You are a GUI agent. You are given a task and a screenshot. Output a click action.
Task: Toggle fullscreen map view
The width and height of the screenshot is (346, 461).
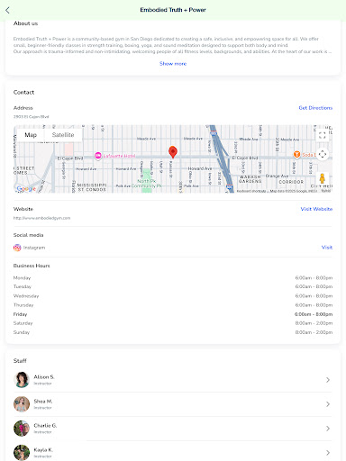(x=323, y=135)
